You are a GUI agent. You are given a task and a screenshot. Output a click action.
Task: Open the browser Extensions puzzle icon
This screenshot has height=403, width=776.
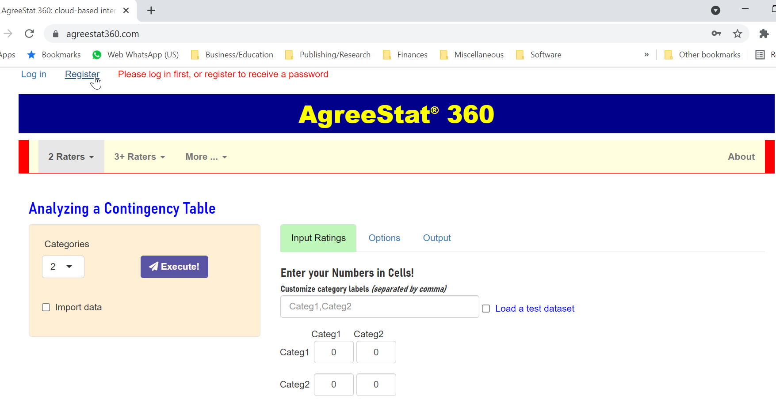tap(764, 34)
